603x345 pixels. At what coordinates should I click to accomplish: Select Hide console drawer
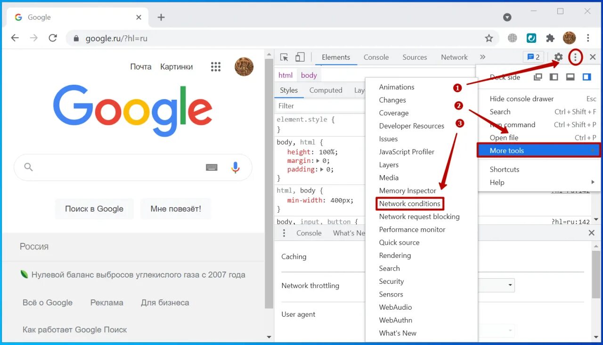click(538, 99)
